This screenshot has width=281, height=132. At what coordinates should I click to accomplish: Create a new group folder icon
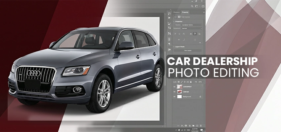click(x=193, y=126)
